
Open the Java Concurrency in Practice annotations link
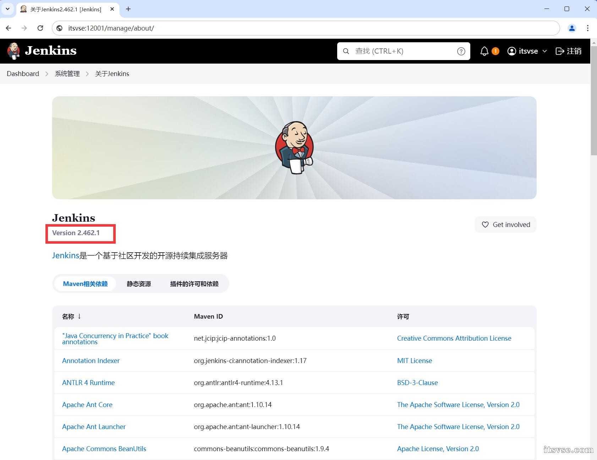(115, 339)
